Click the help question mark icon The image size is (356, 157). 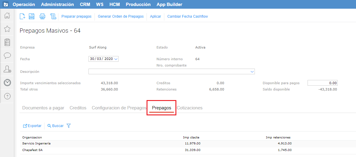coord(7,96)
